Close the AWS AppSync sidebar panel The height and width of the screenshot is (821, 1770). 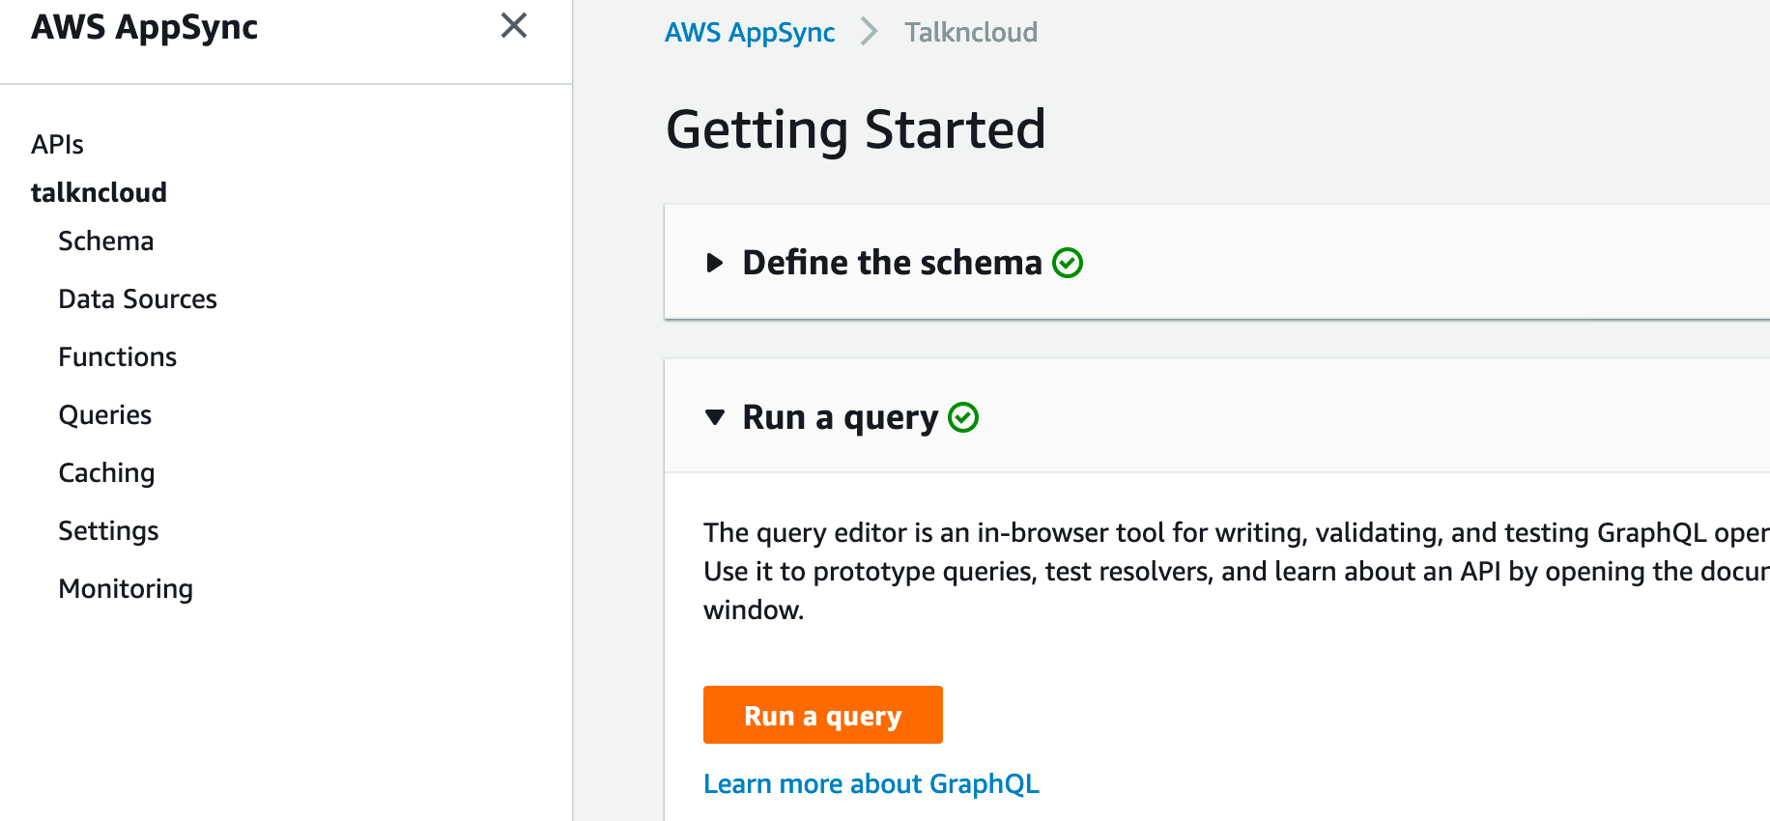coord(514,26)
